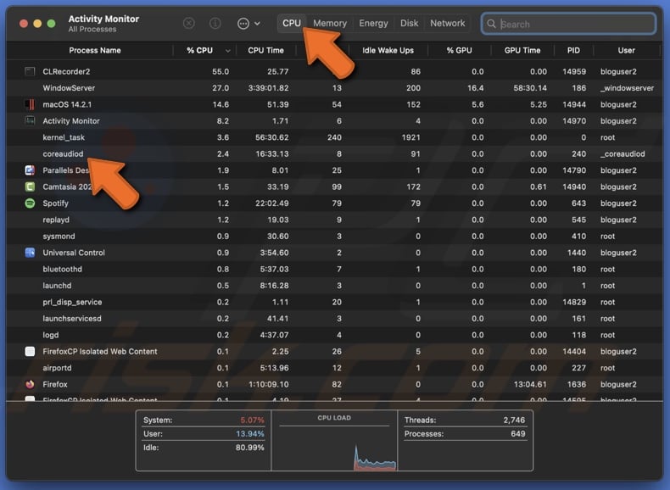The image size is (670, 490).
Task: Click the process info toolbar icon
Action: [215, 23]
